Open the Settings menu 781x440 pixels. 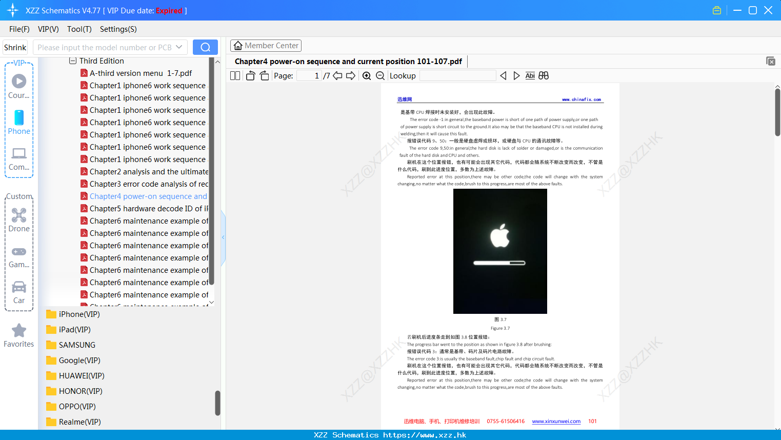[118, 29]
